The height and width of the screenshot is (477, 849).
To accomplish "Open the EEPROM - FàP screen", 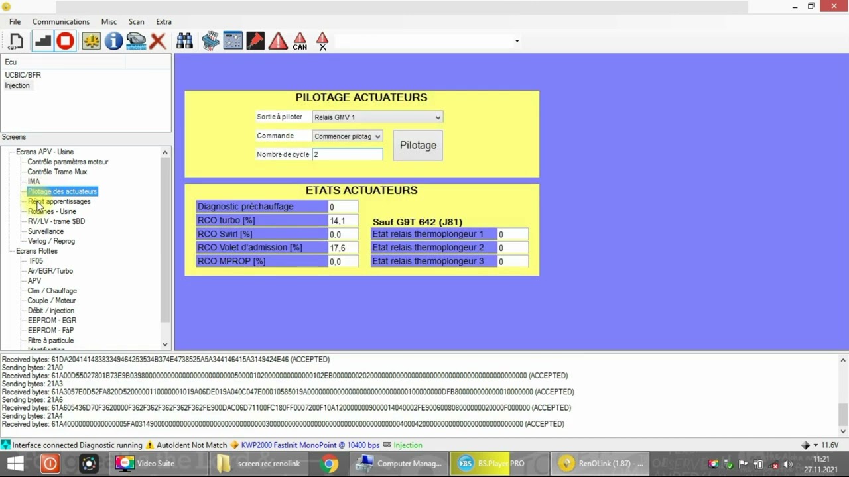I will click(x=50, y=331).
